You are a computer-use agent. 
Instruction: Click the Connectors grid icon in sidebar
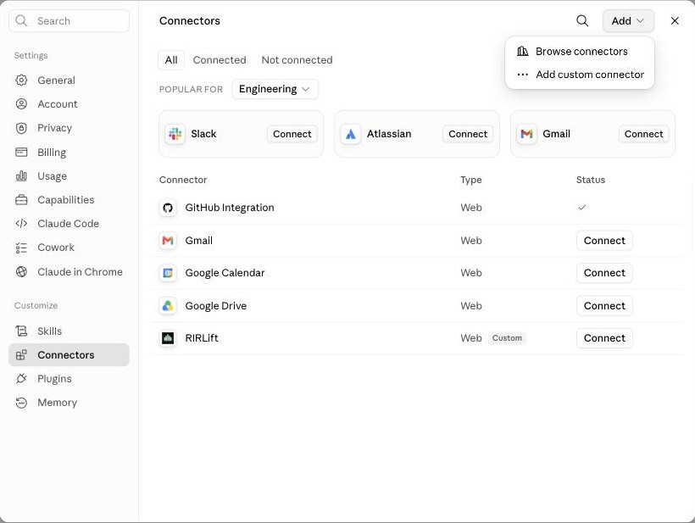click(21, 355)
